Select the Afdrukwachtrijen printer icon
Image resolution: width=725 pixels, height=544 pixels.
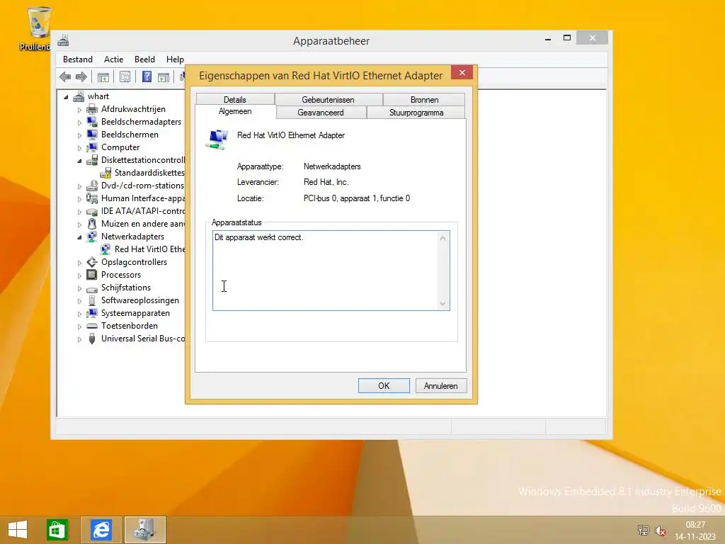(92, 109)
